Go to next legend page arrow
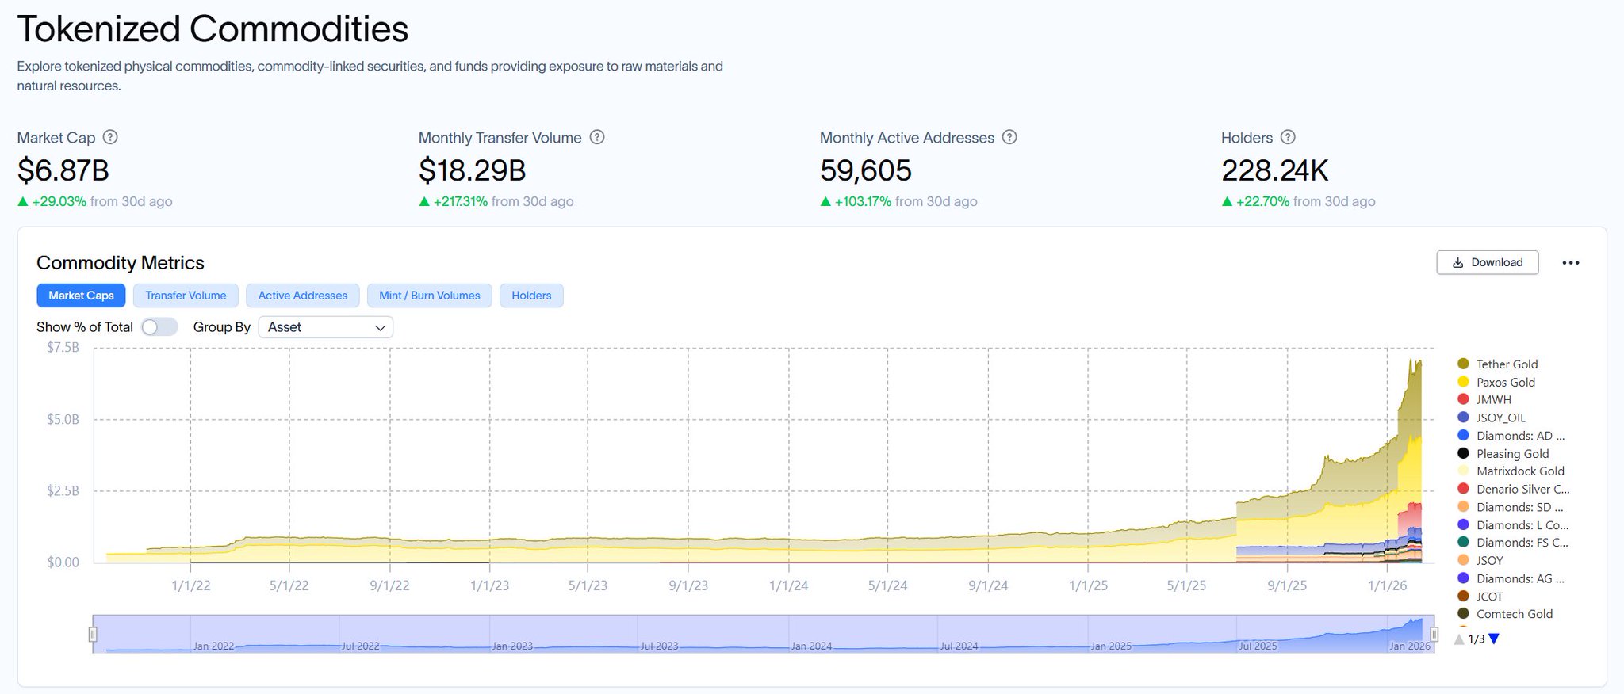The height and width of the screenshot is (694, 1624). 1494,639
